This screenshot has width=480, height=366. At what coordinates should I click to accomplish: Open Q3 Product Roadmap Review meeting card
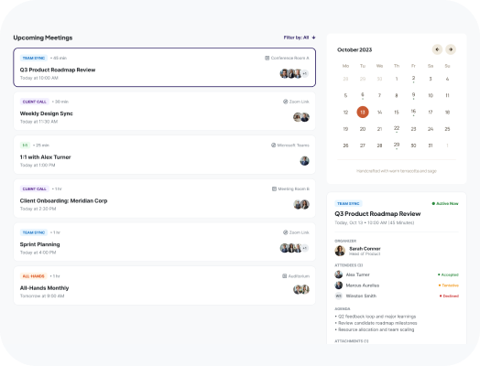164,68
